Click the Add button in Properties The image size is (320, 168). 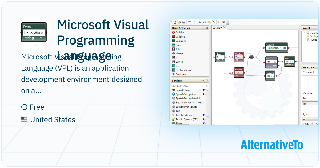coord(307,124)
